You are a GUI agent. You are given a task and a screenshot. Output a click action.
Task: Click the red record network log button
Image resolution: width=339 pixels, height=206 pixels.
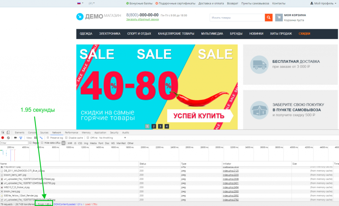3,138
